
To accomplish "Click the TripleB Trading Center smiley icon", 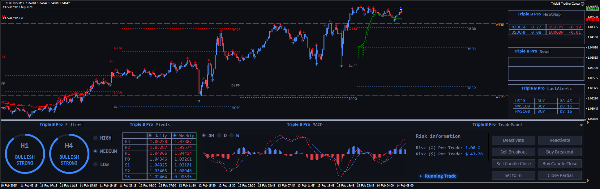I will [583, 4].
